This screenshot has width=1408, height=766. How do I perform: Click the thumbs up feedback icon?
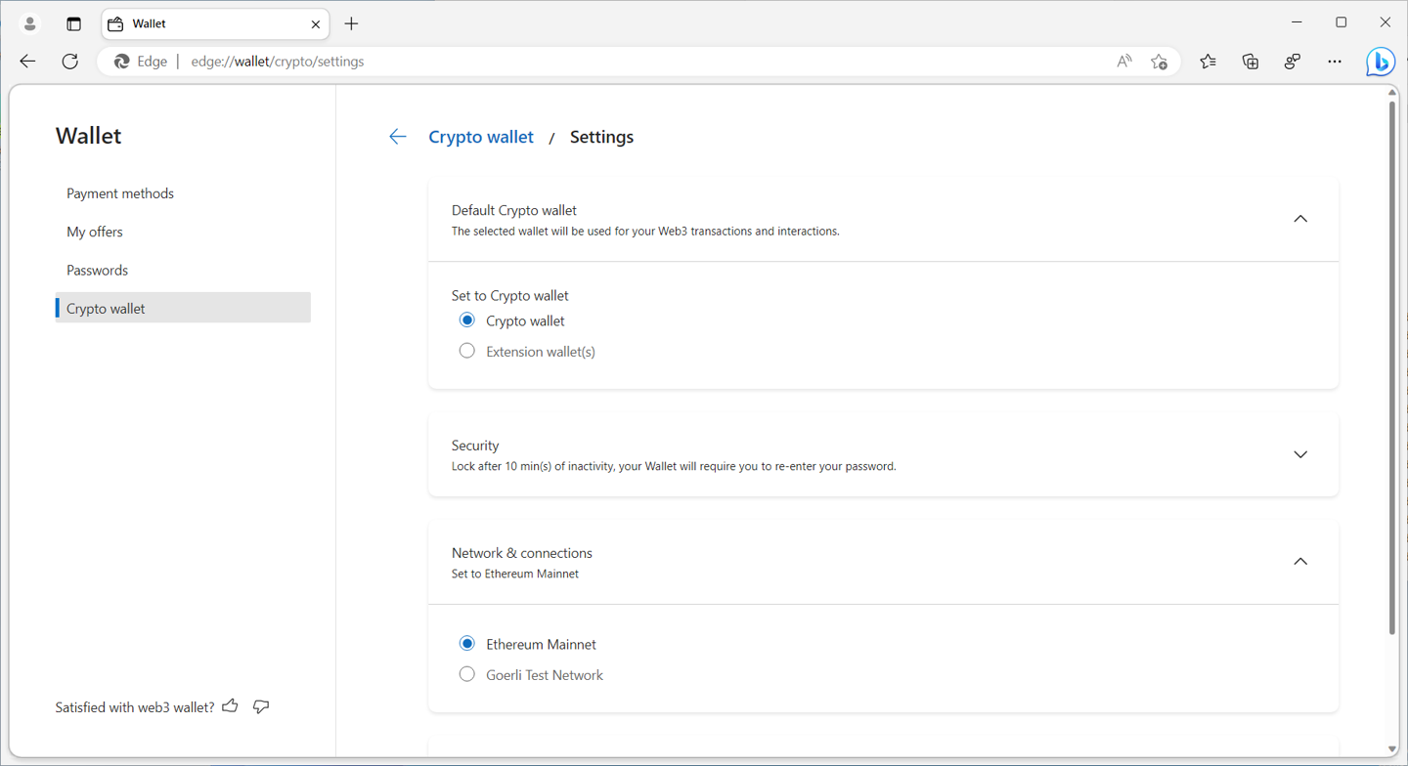click(x=231, y=705)
